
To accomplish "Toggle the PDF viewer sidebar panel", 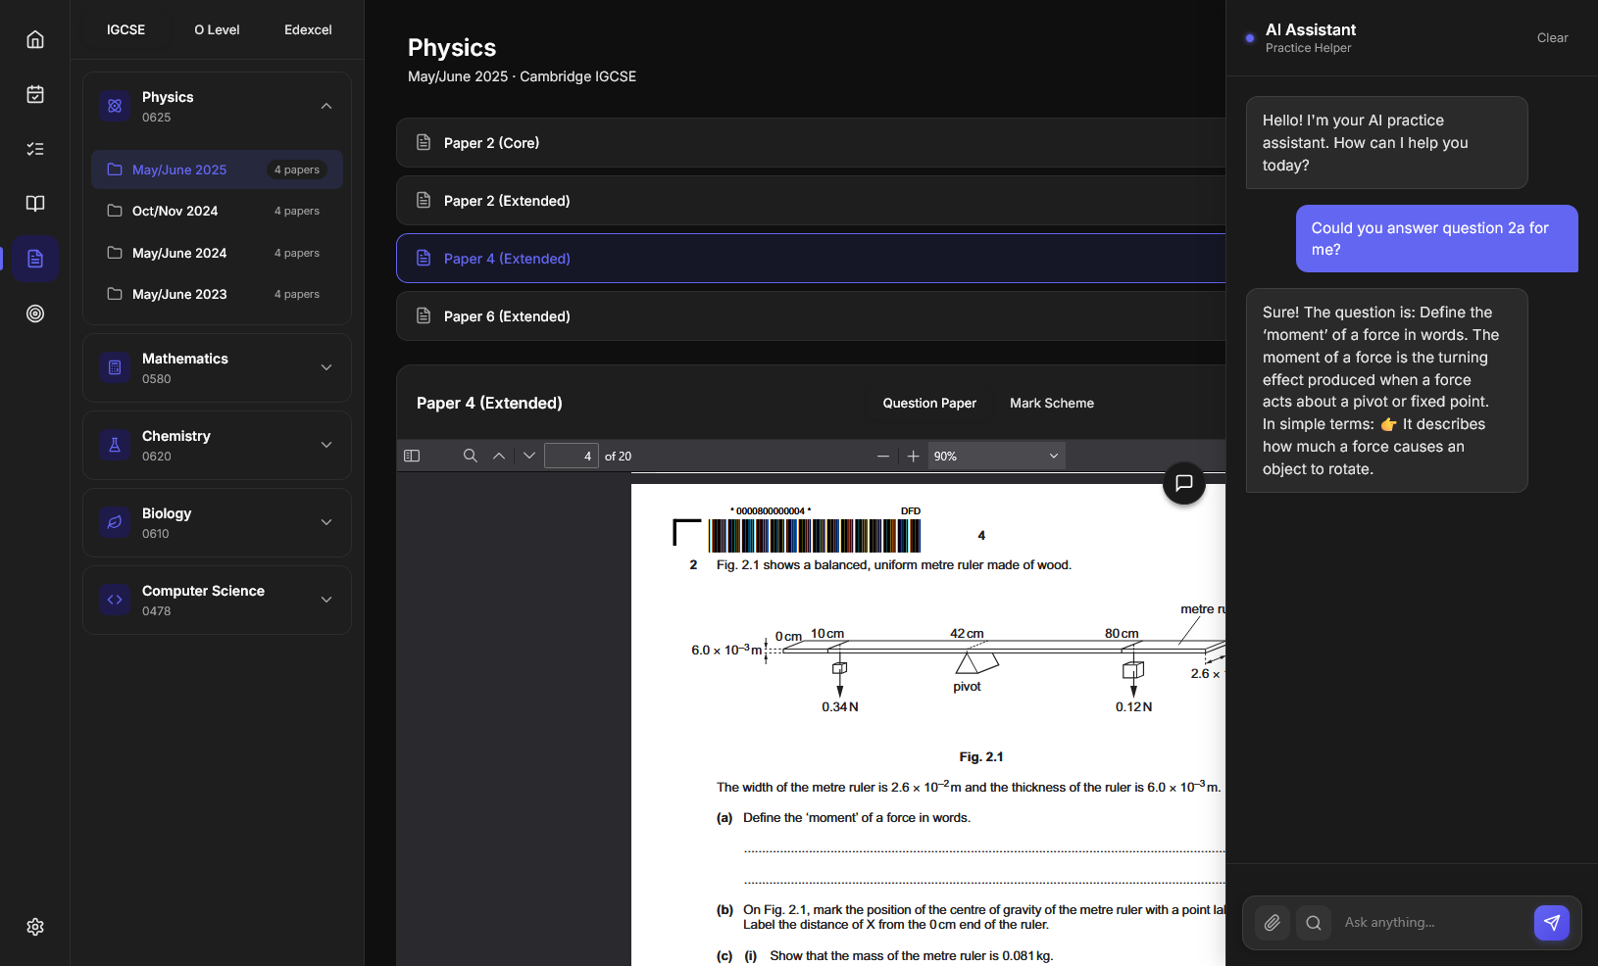I will pos(412,456).
